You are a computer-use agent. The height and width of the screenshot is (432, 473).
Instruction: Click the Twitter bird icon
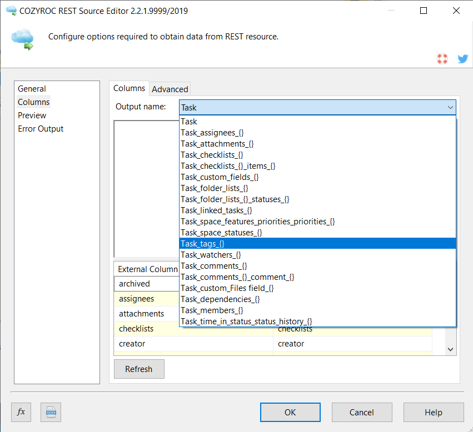click(x=463, y=58)
